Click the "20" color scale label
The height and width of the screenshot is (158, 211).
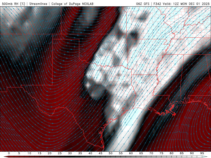click(50, 153)
